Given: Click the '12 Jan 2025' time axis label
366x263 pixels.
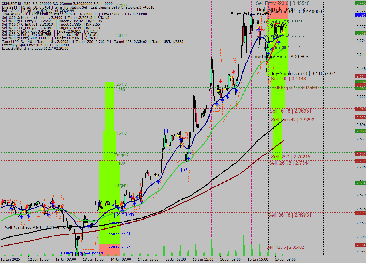Looking at the screenshot, I should click(10, 260).
